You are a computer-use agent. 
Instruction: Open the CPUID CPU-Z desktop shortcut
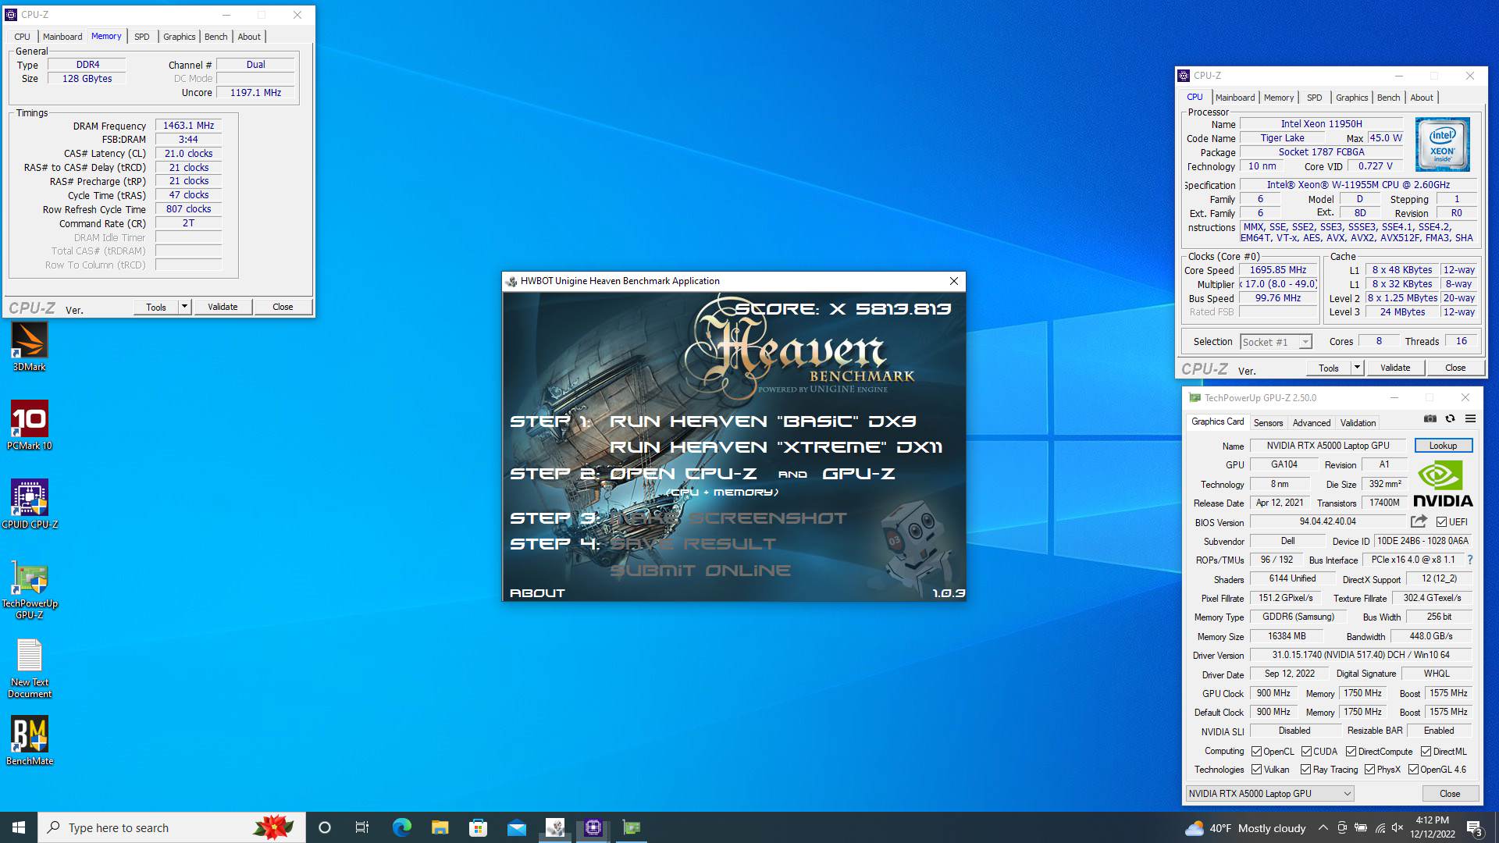pos(30,504)
